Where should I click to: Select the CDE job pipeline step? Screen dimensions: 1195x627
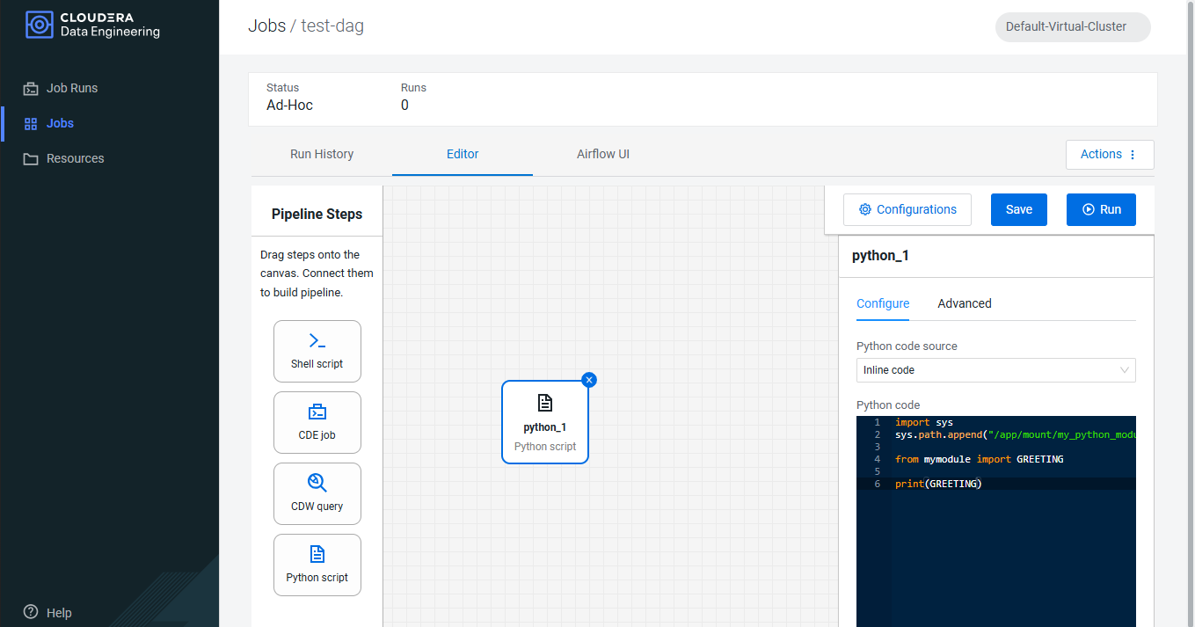coord(317,422)
